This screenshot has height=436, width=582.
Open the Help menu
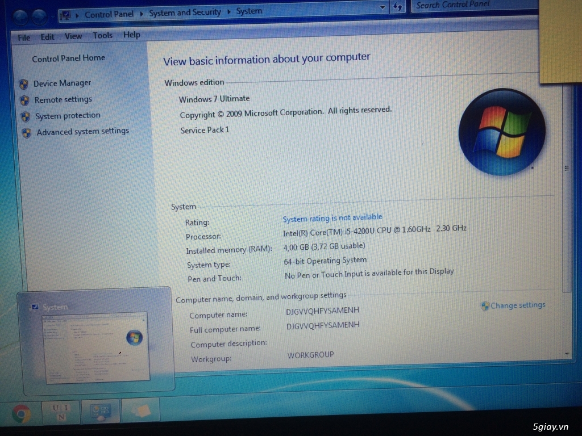132,35
